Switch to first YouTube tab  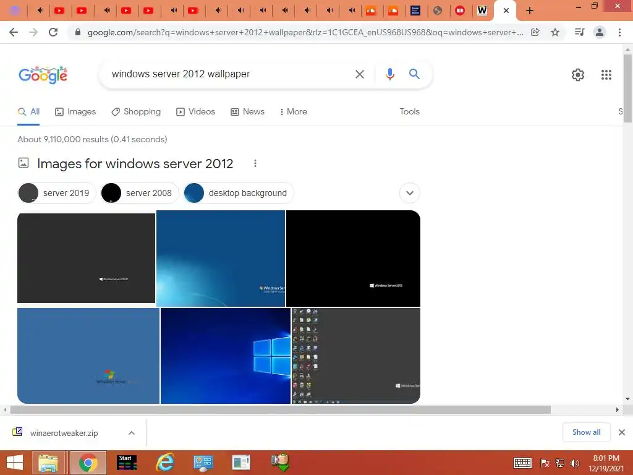[x=59, y=11]
